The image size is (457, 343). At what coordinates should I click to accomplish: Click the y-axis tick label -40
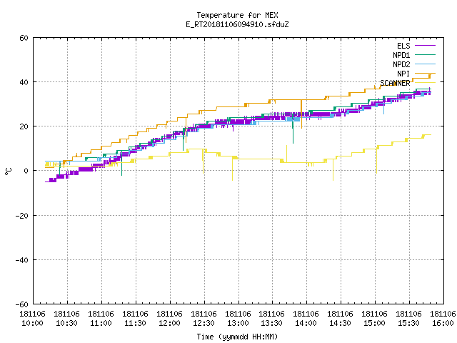point(22,260)
